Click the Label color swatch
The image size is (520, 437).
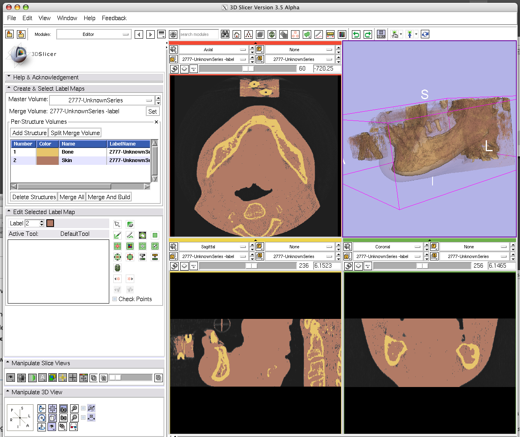coord(50,223)
